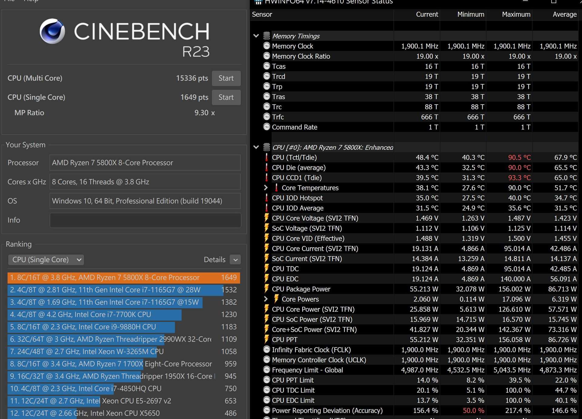This screenshot has height=419, width=582.
Task: Click the Cinebench sphere logo icon
Action: pos(52,31)
